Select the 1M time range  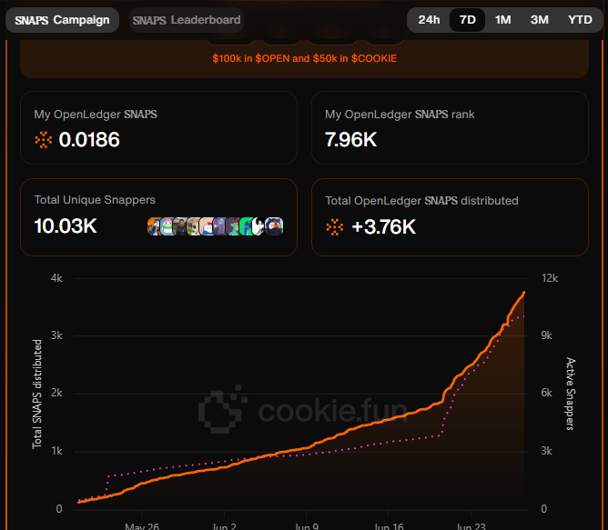point(503,20)
